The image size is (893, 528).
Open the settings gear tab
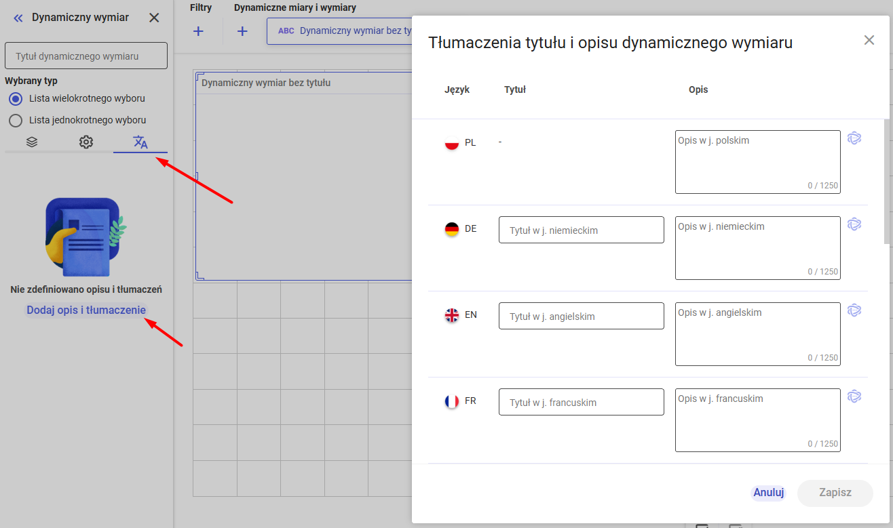(85, 142)
